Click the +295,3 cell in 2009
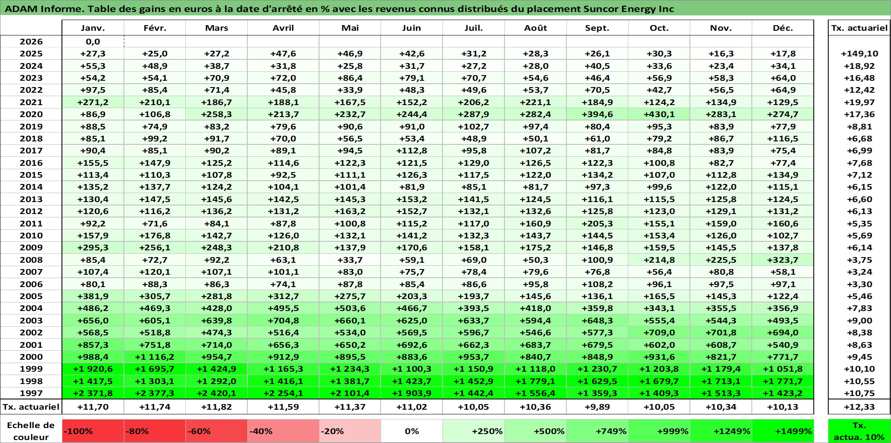891x443 pixels. (x=93, y=247)
